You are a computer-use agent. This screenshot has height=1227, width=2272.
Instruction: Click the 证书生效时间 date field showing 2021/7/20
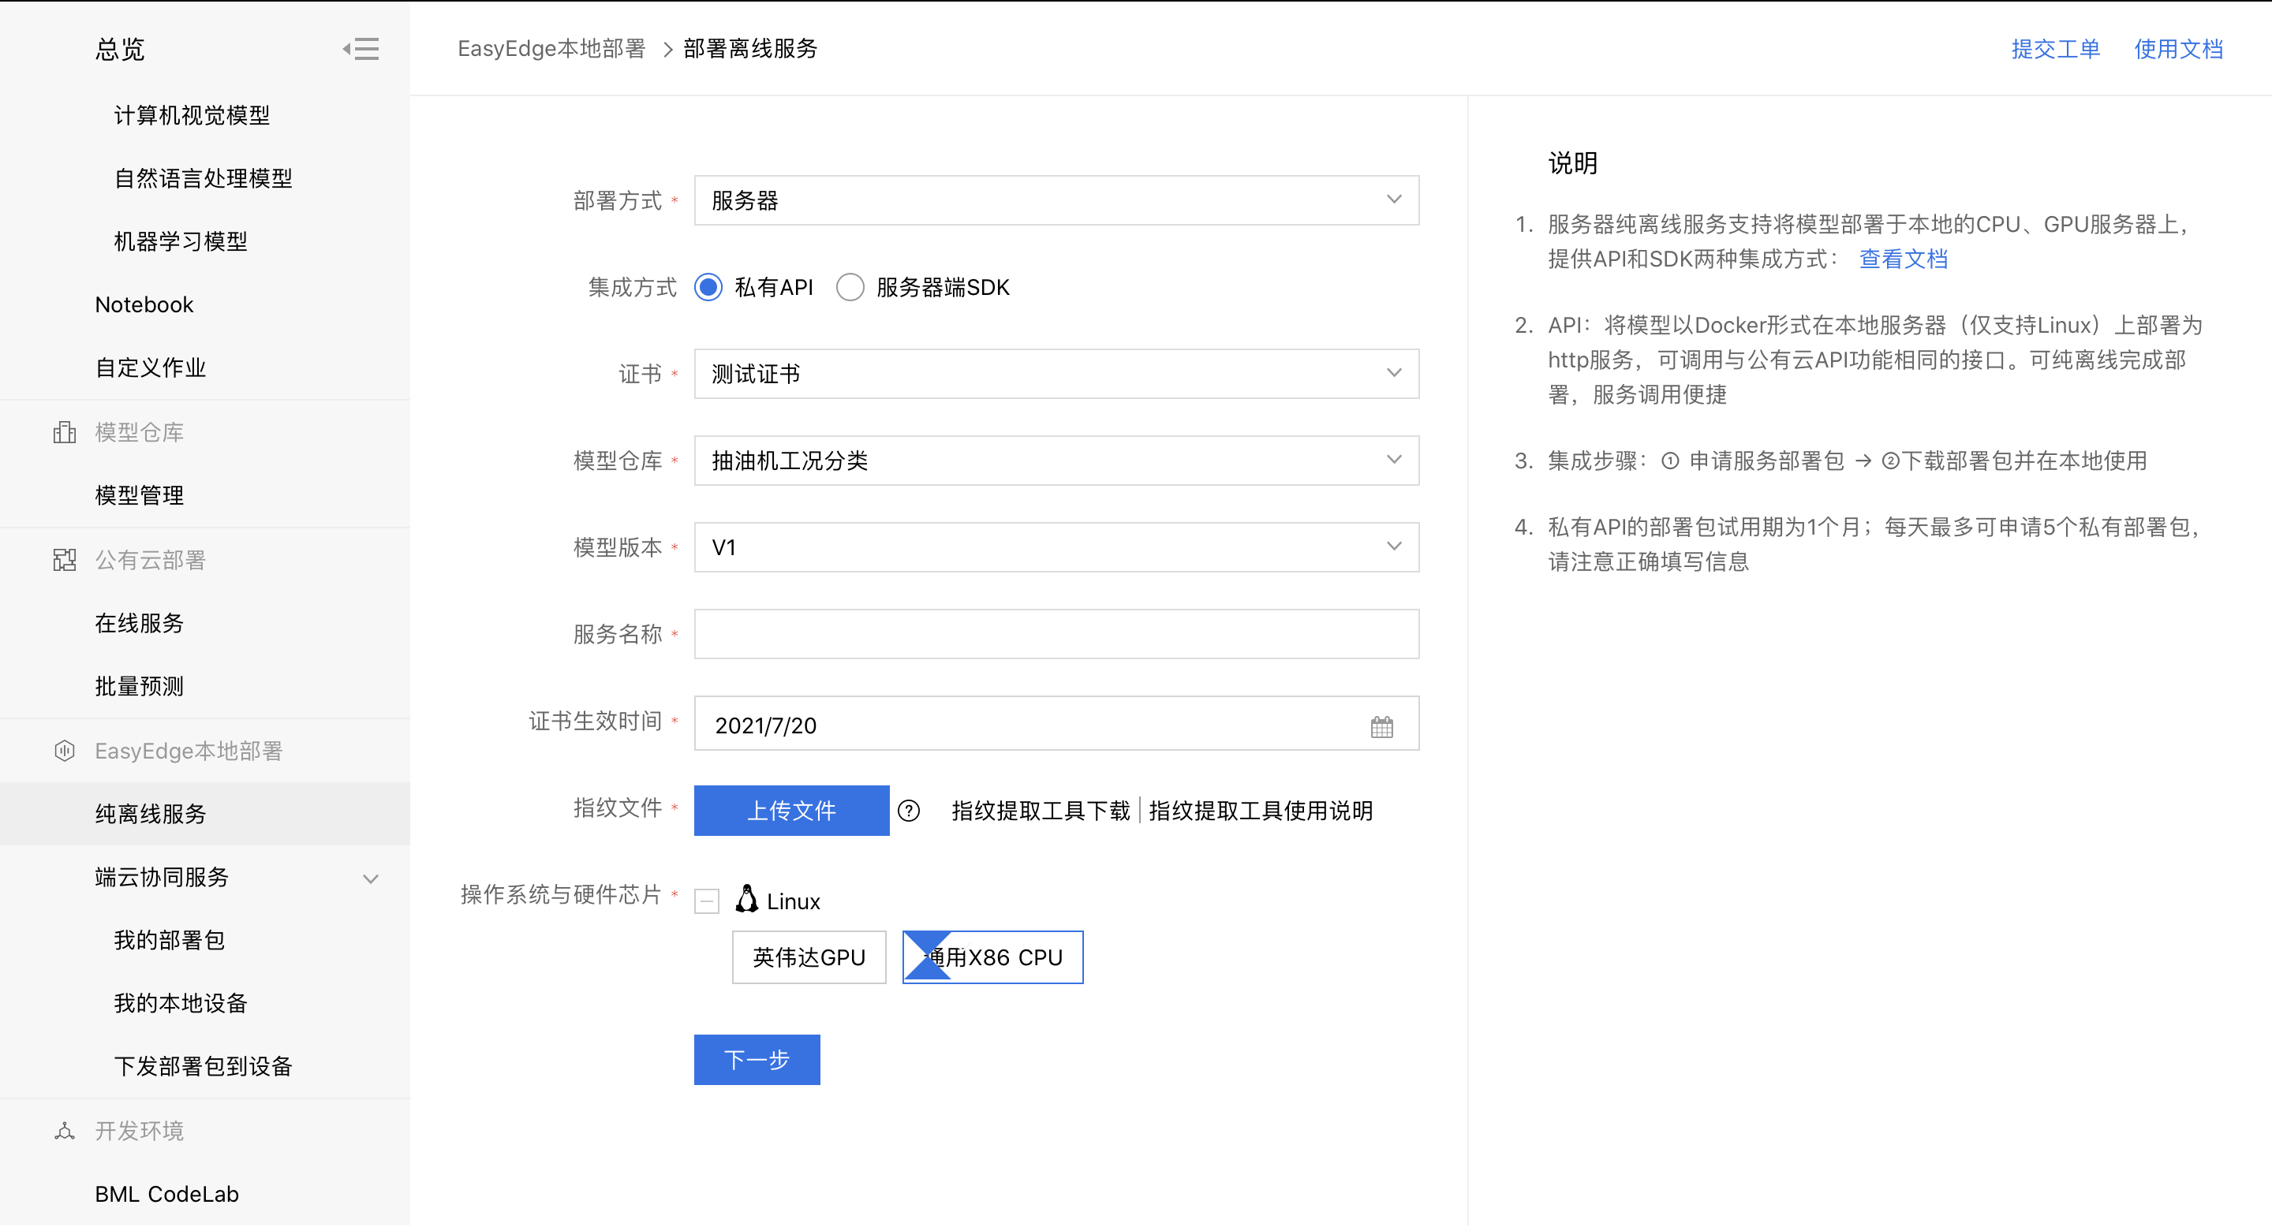(x=1056, y=724)
